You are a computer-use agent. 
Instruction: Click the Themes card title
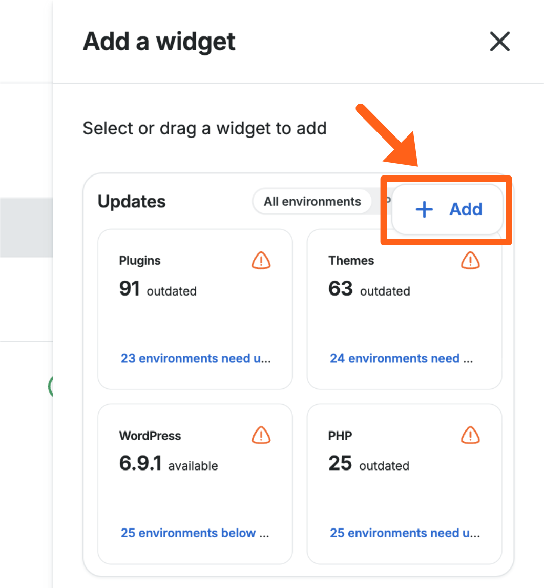[x=351, y=261]
